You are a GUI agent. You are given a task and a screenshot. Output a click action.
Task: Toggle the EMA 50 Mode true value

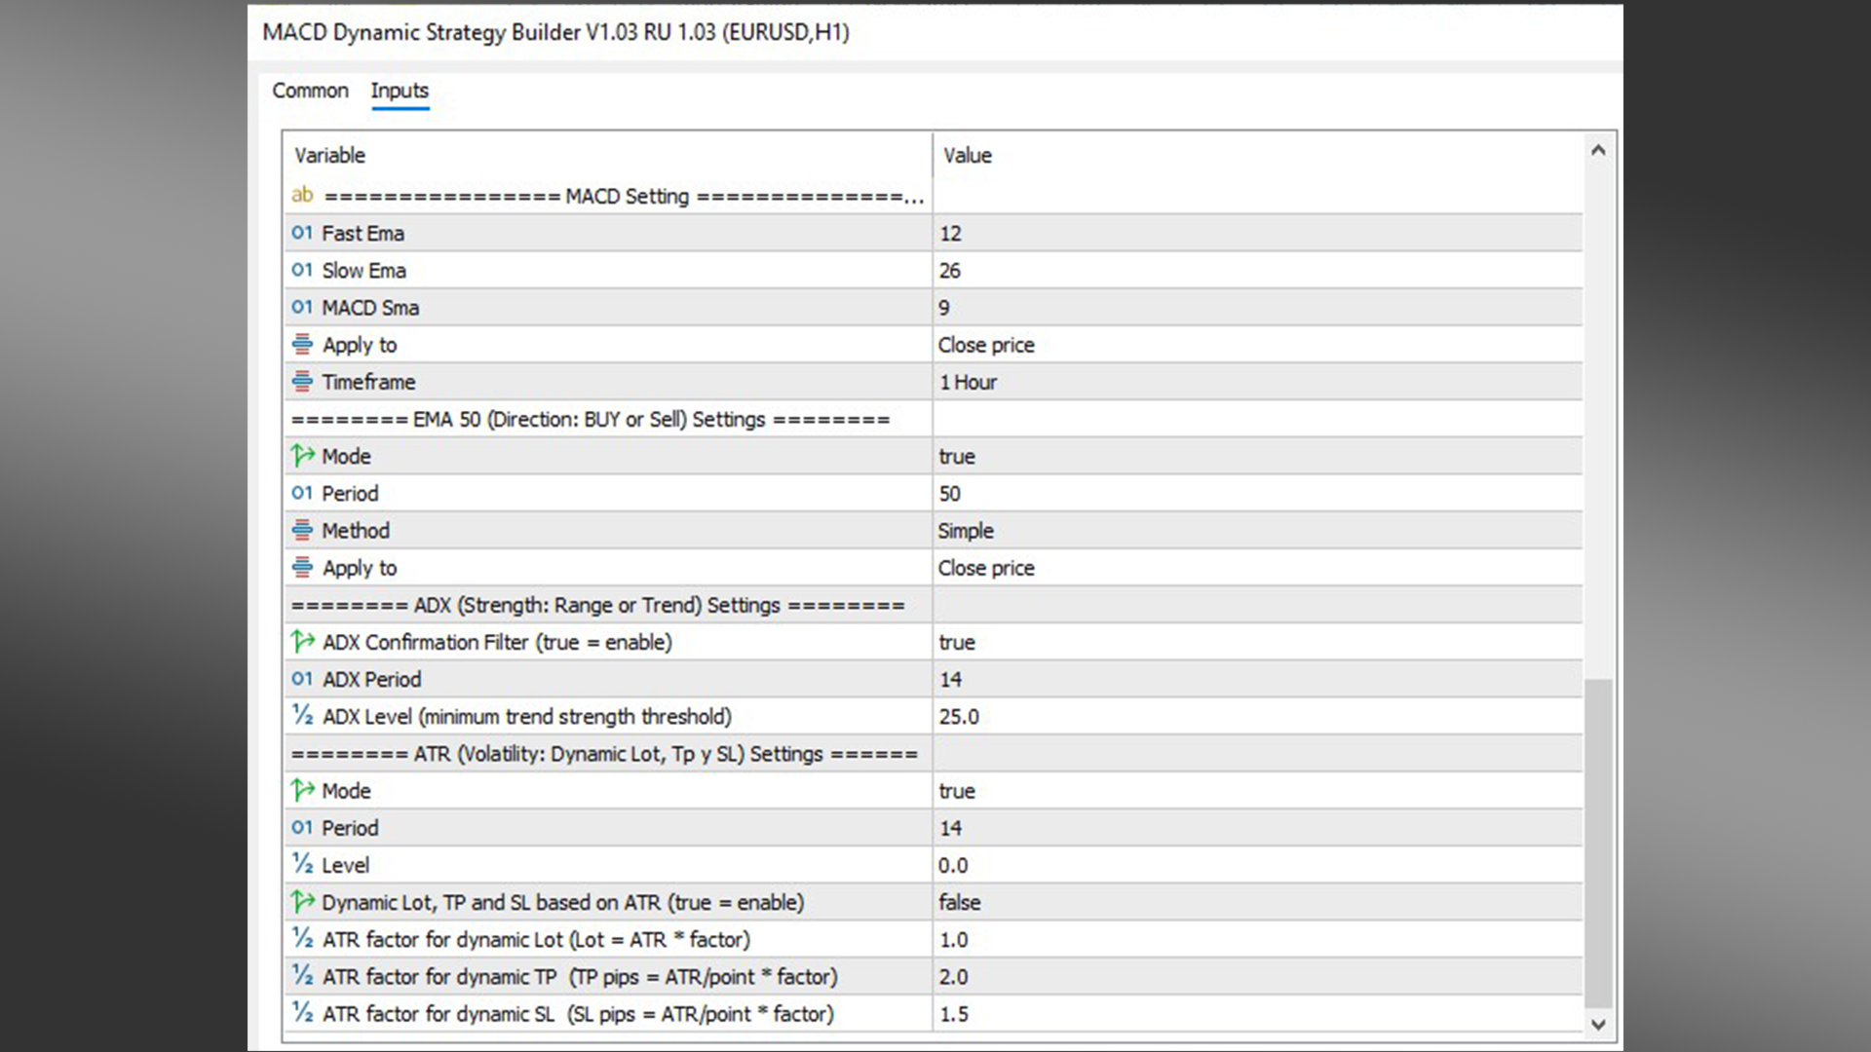(957, 456)
